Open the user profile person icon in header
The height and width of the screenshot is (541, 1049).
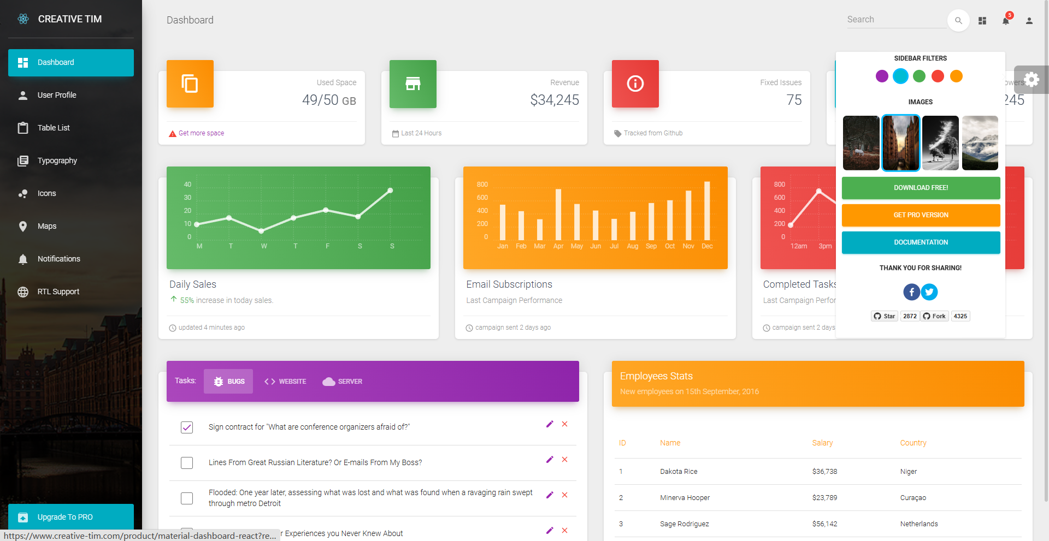coord(1029,21)
